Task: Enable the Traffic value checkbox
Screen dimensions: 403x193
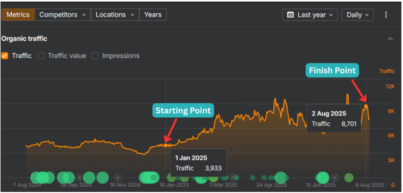Action: [x=40, y=56]
